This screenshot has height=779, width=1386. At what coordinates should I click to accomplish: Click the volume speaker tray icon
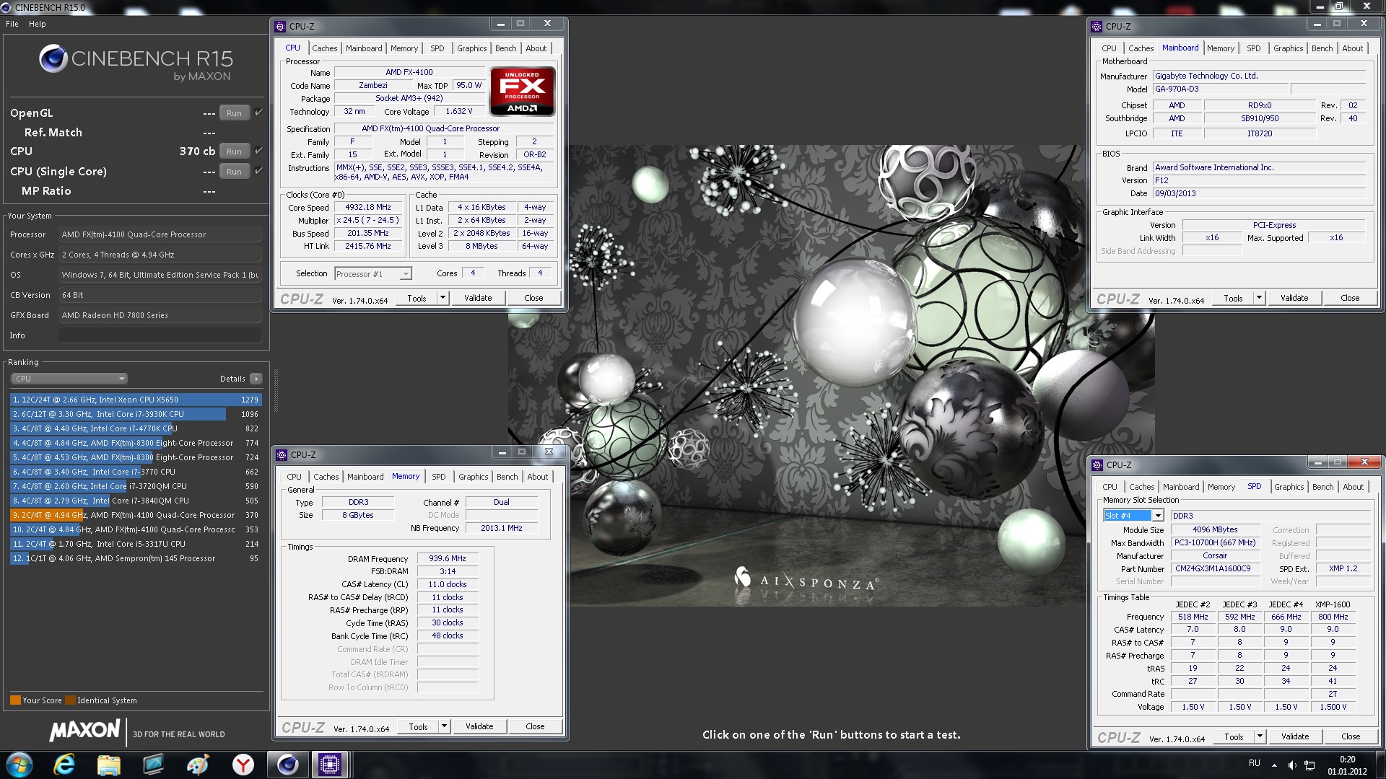point(1292,765)
